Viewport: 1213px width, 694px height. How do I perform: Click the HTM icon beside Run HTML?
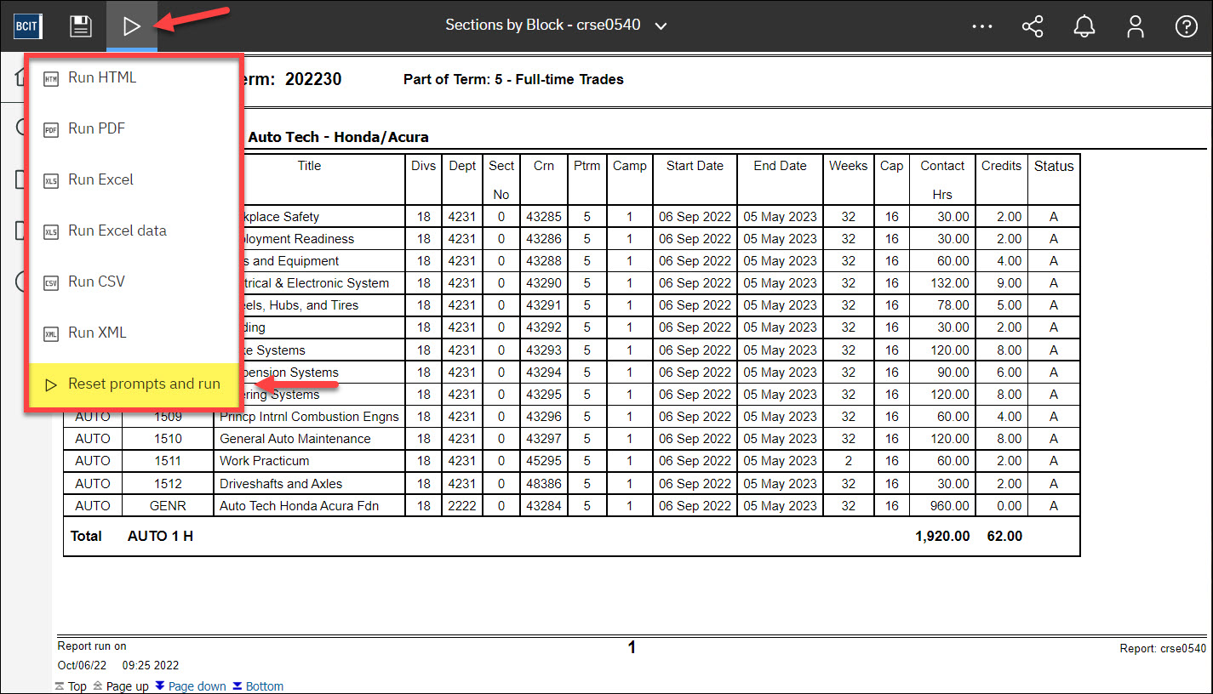pos(51,79)
